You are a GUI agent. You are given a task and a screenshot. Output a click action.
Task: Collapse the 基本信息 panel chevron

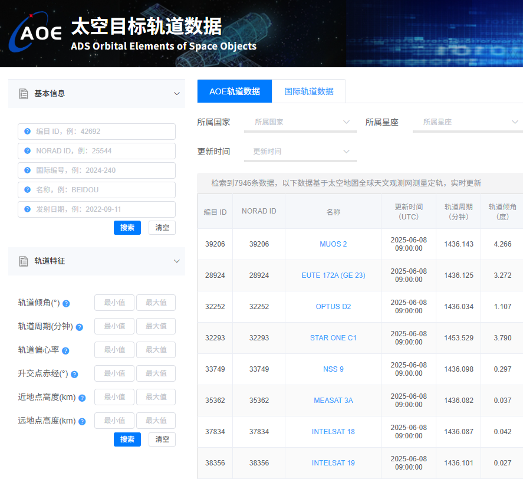point(177,94)
